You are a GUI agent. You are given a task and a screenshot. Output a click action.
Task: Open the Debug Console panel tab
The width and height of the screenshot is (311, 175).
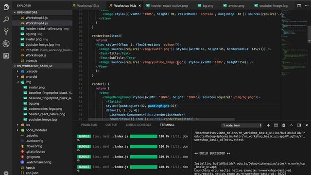pos(138,125)
